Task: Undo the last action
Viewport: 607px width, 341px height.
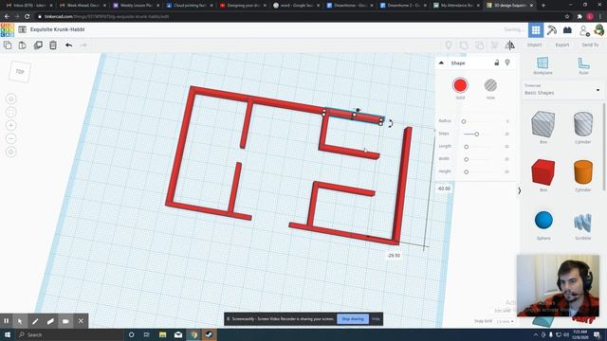Action: pos(68,45)
